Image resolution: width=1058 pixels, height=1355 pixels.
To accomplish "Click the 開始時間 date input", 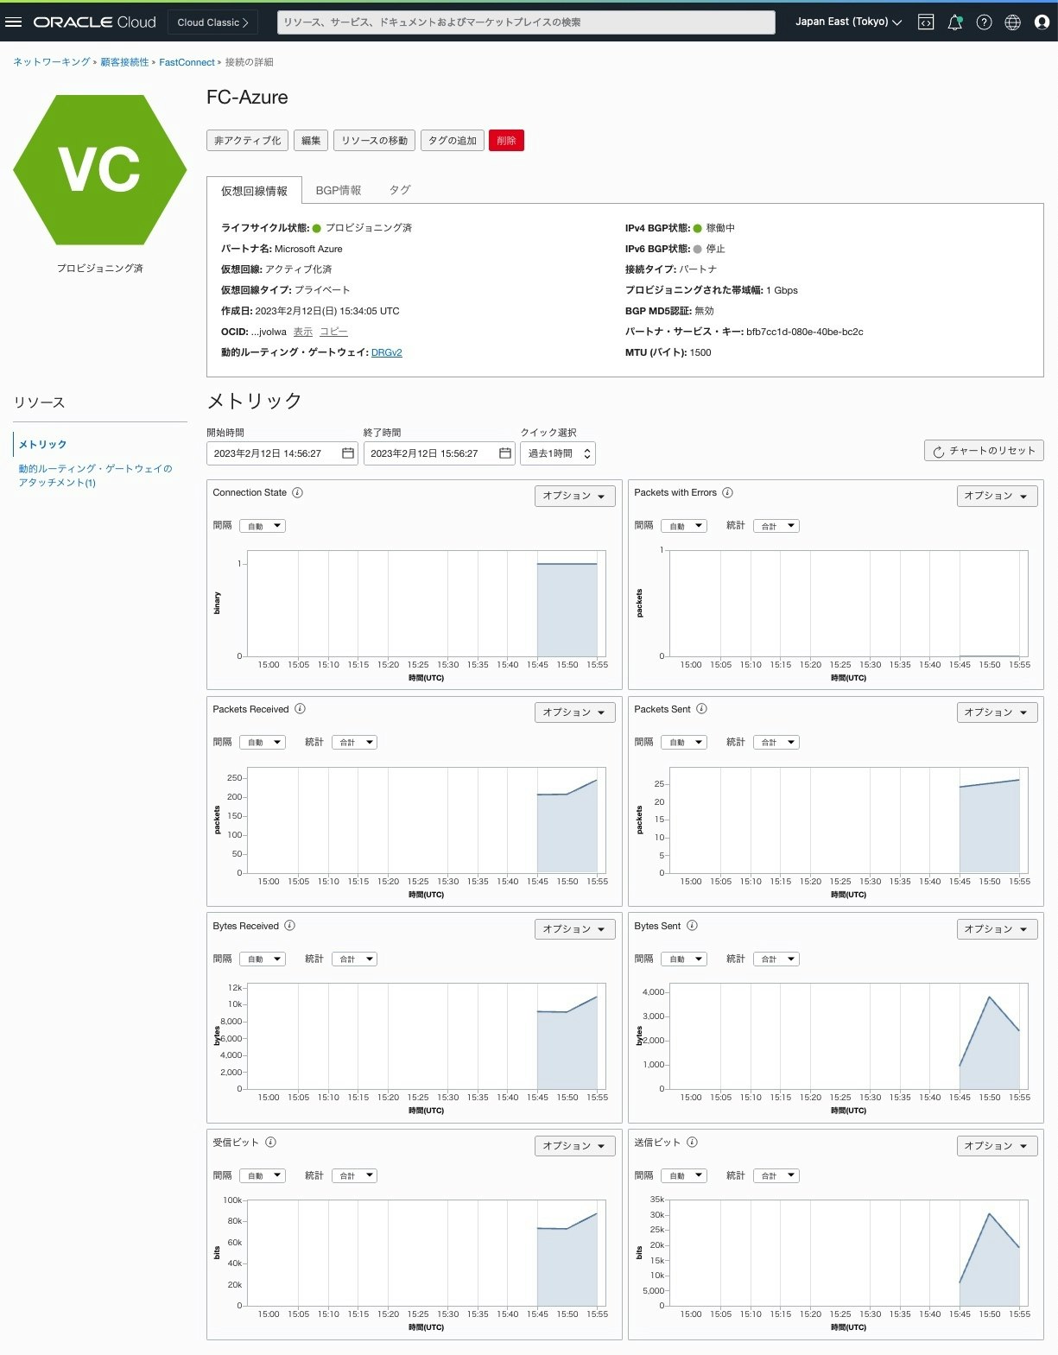I will pos(282,453).
